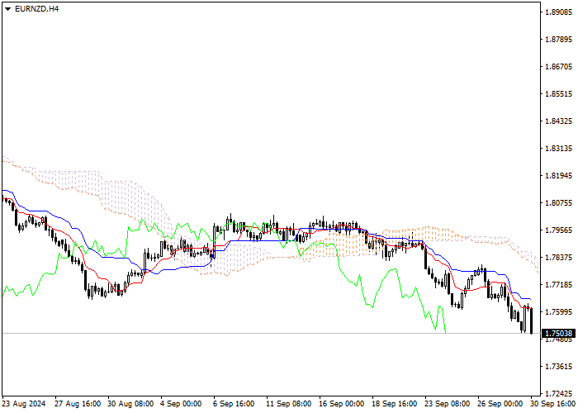Click the 1.78375 price axis label
The height and width of the screenshot is (413, 578).
point(558,258)
